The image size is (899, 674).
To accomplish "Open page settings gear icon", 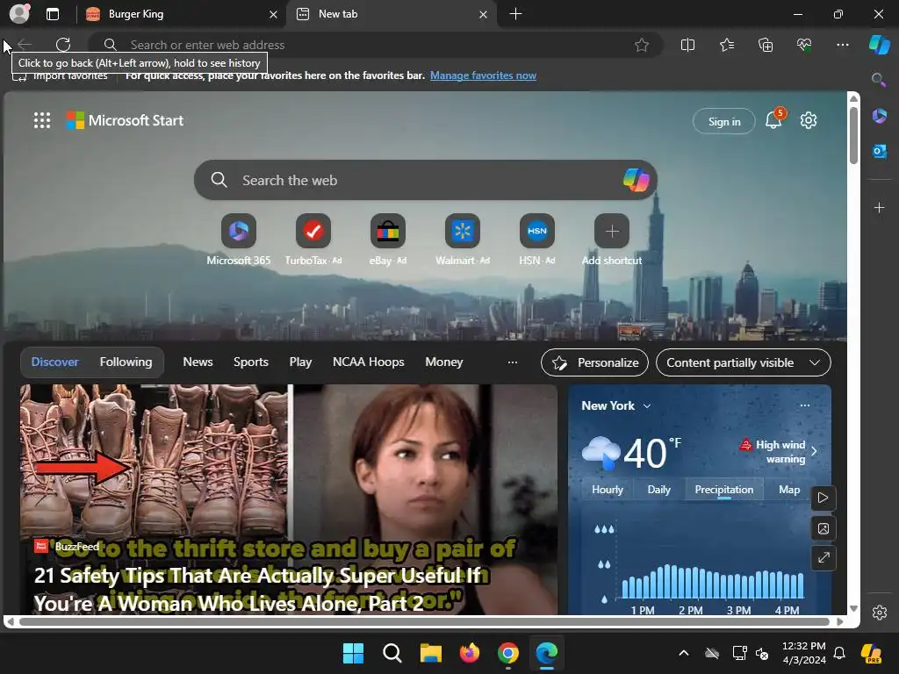I will [809, 120].
